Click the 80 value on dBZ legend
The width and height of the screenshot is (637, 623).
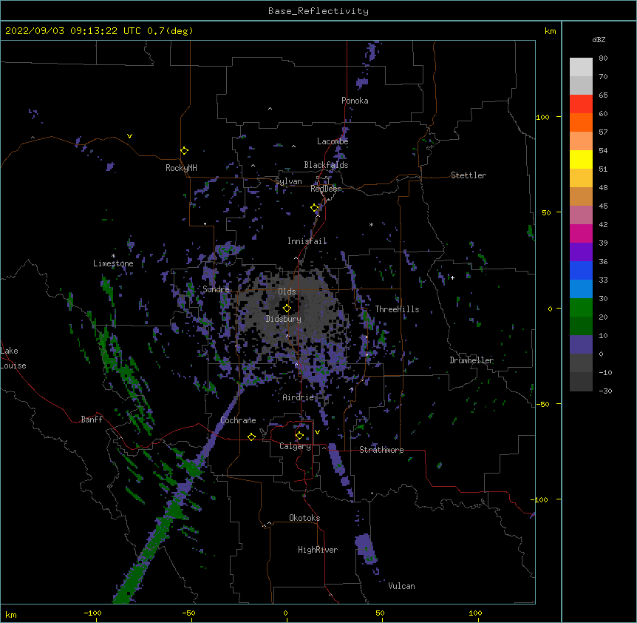tap(603, 58)
